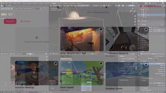Click the Pass Index value field

[131, 59]
